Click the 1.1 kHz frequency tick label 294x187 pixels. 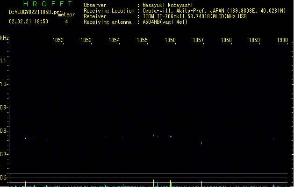[3, 61]
